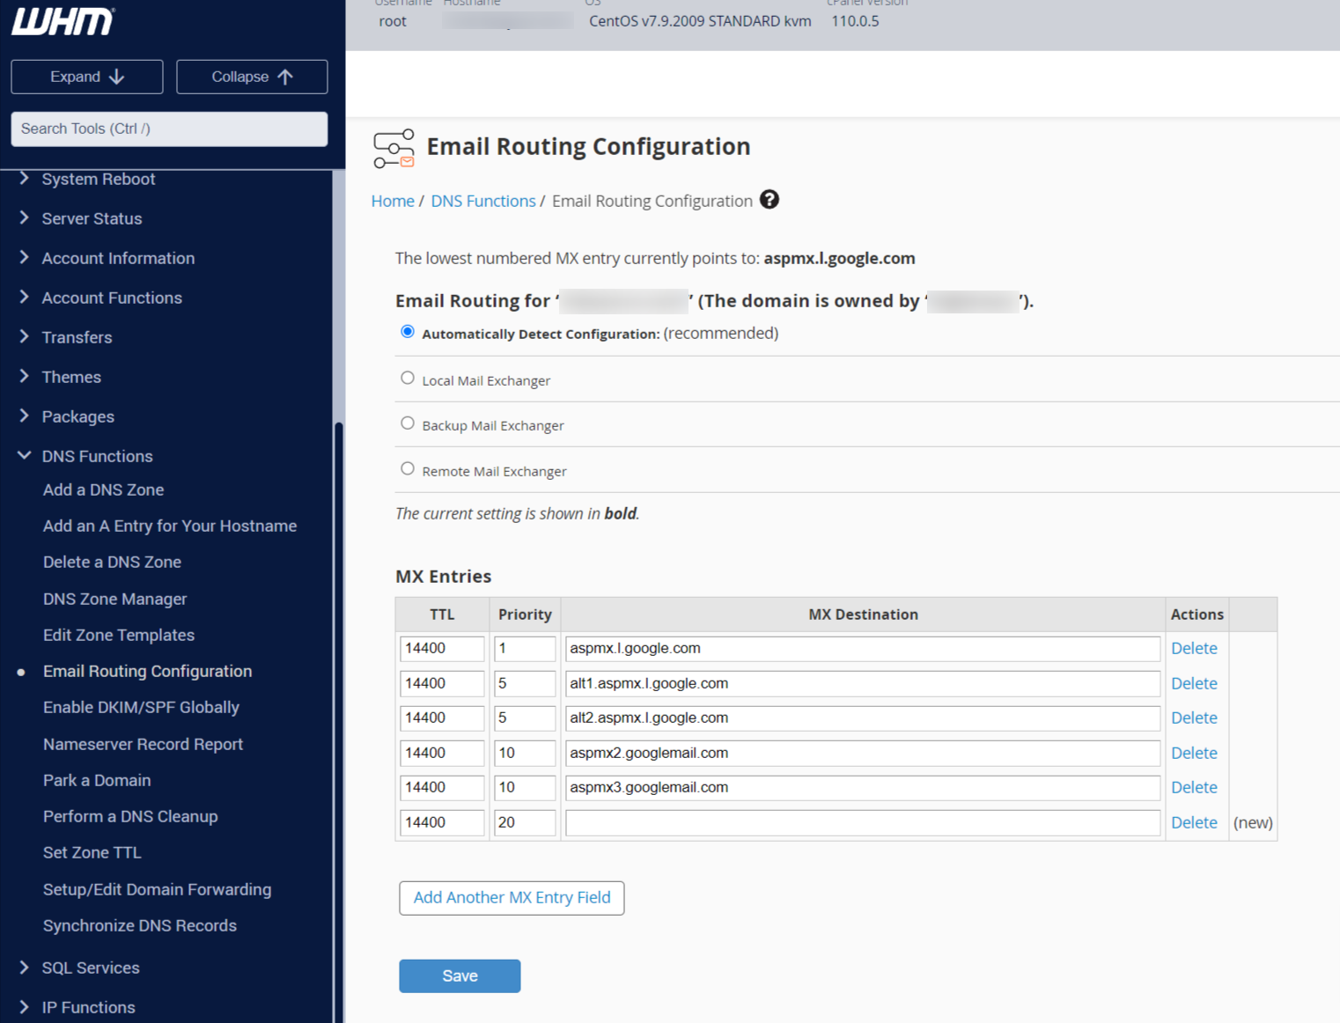
Task: Open DNS Zone Manager
Action: (114, 599)
